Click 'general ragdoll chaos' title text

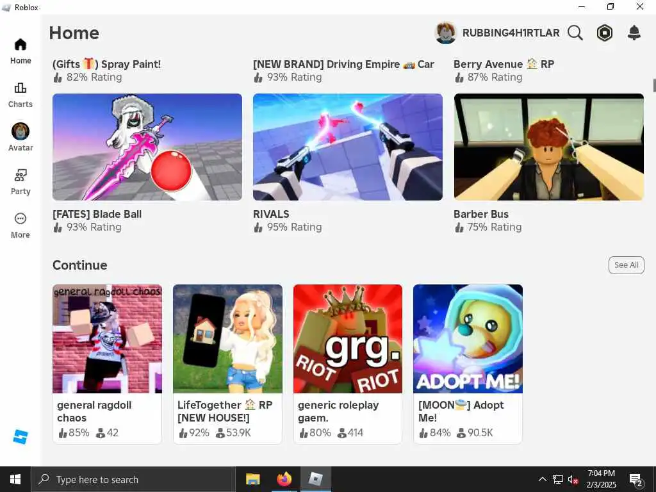coord(94,411)
